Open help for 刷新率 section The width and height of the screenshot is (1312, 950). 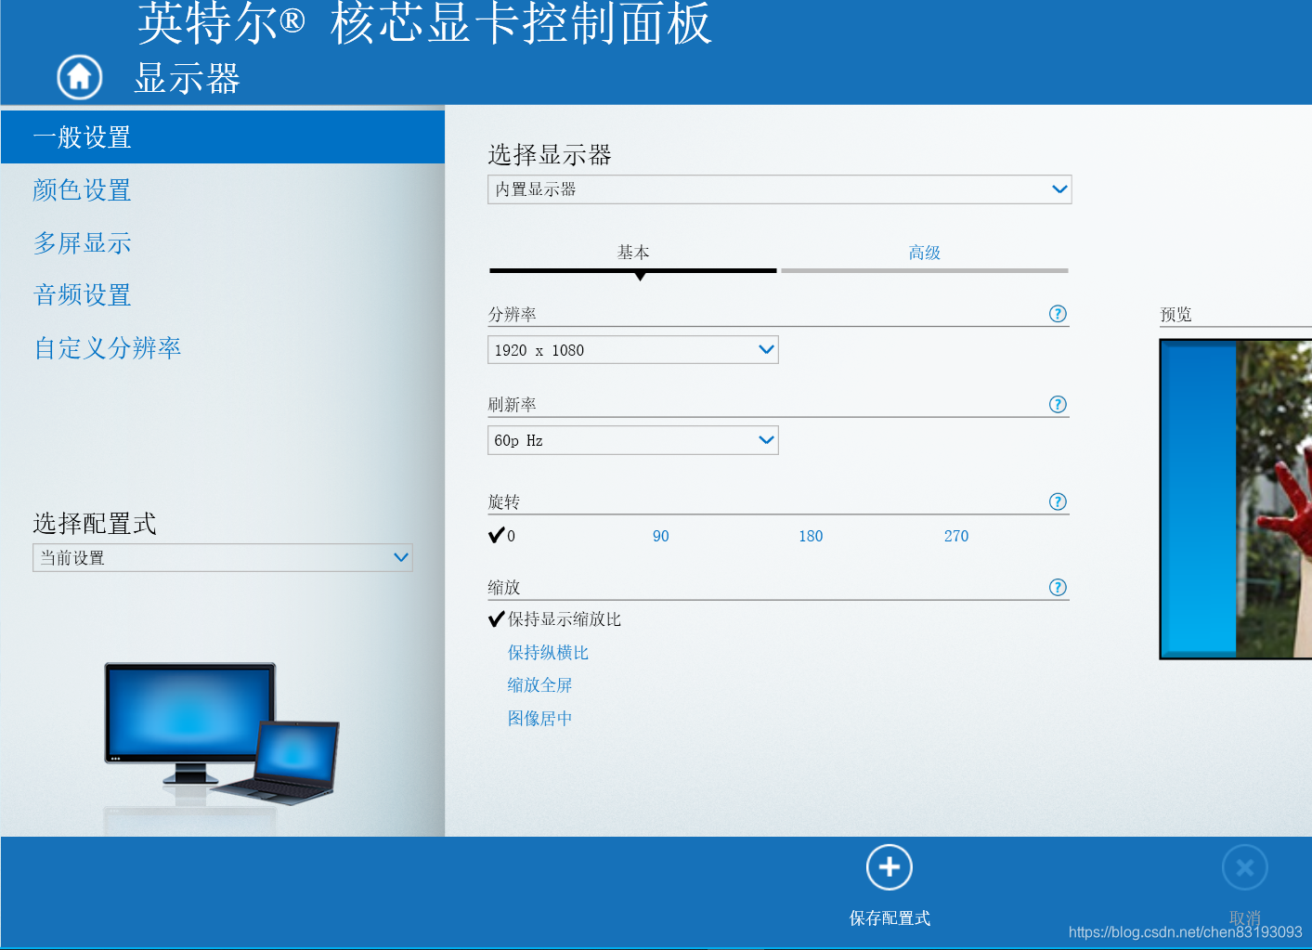click(1058, 404)
